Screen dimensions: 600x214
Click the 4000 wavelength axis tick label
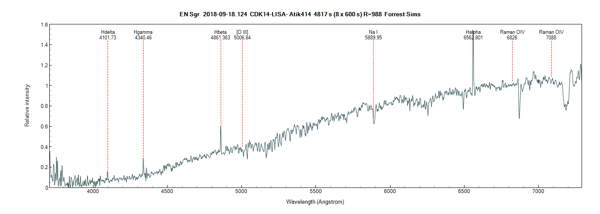pos(93,193)
